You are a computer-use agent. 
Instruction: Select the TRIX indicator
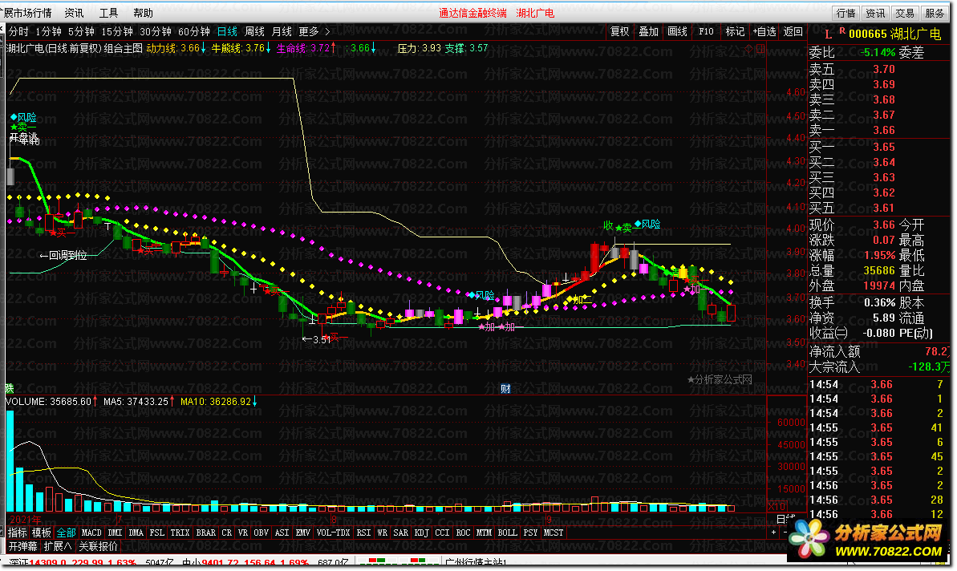coord(180,533)
